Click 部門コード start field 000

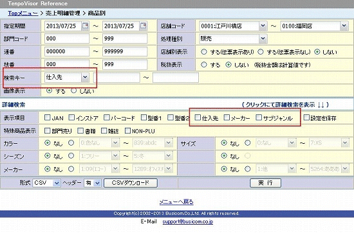(x=67, y=39)
